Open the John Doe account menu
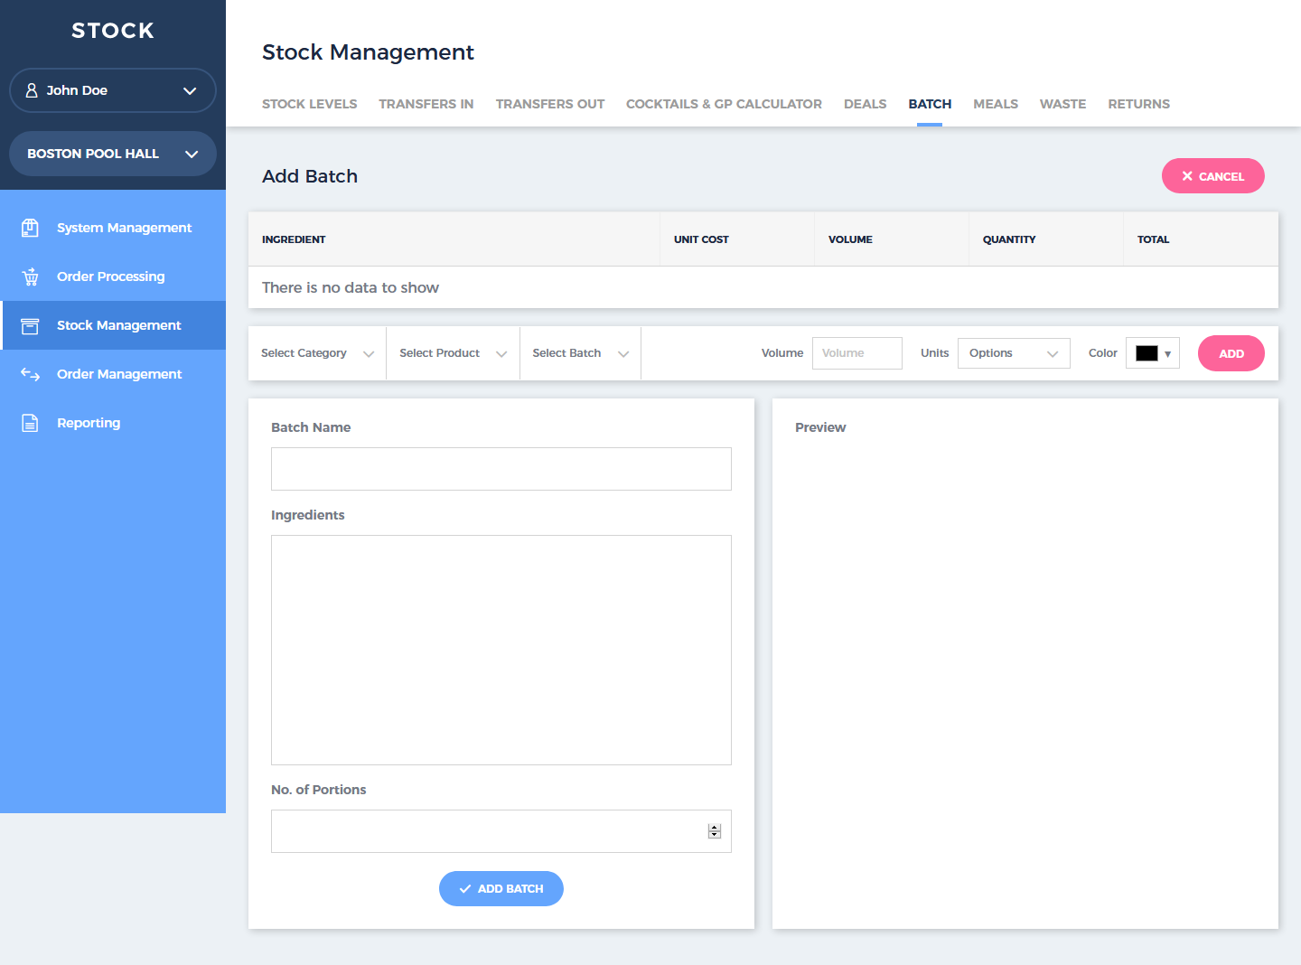Image resolution: width=1301 pixels, height=965 pixels. coord(189,90)
